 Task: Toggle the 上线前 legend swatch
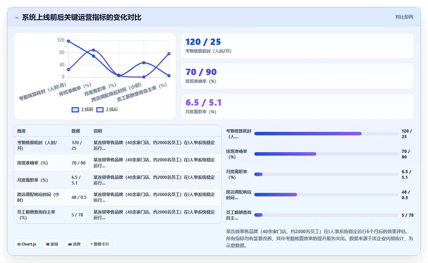[75, 109]
